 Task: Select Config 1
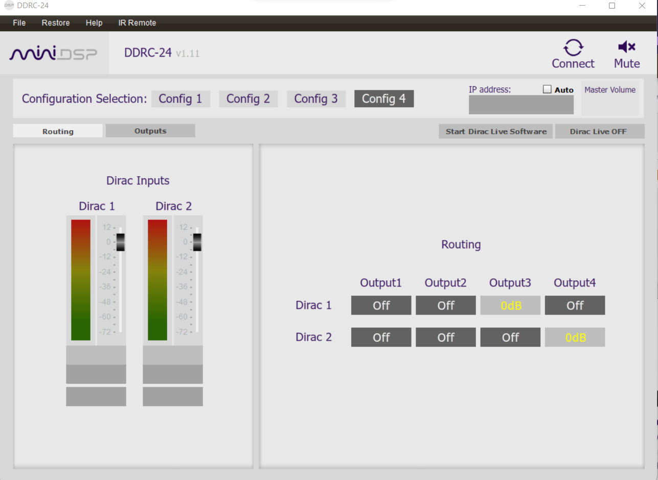click(180, 99)
